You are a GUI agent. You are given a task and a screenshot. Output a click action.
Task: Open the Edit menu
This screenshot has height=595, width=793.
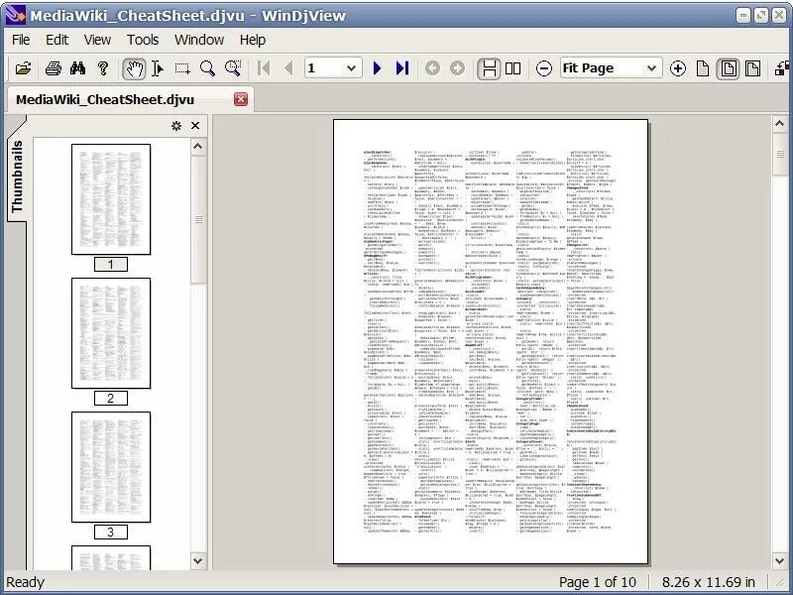pos(57,40)
